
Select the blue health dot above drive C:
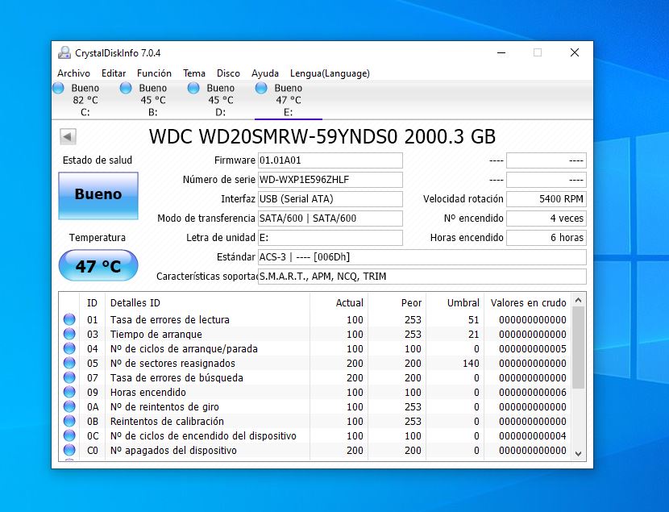click(x=59, y=88)
